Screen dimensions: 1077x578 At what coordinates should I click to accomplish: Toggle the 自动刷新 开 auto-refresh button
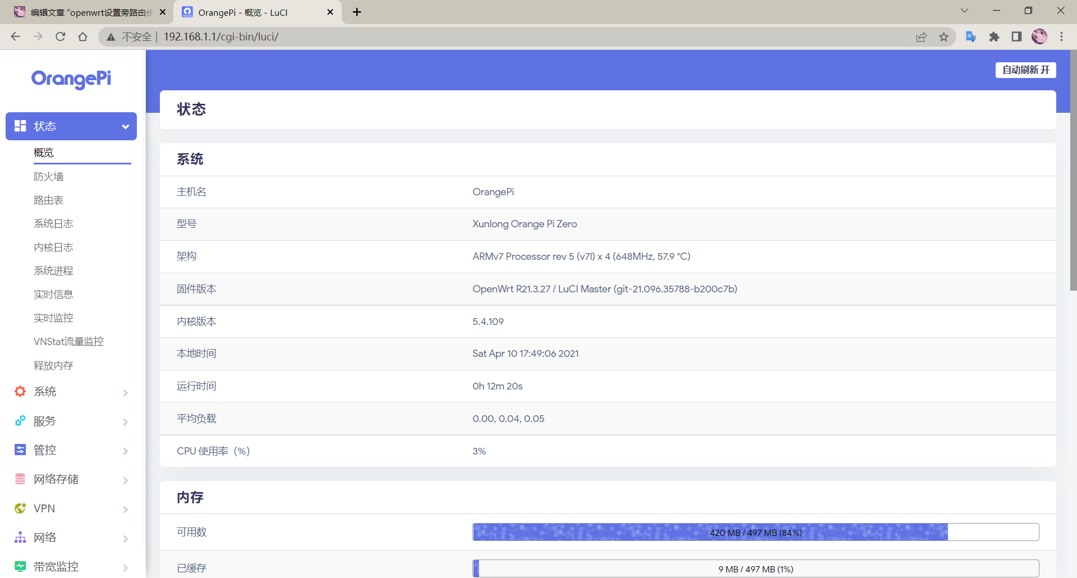tap(1025, 70)
